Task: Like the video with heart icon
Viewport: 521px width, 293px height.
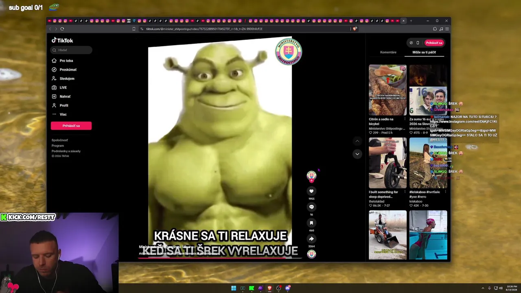Action: coord(311,191)
